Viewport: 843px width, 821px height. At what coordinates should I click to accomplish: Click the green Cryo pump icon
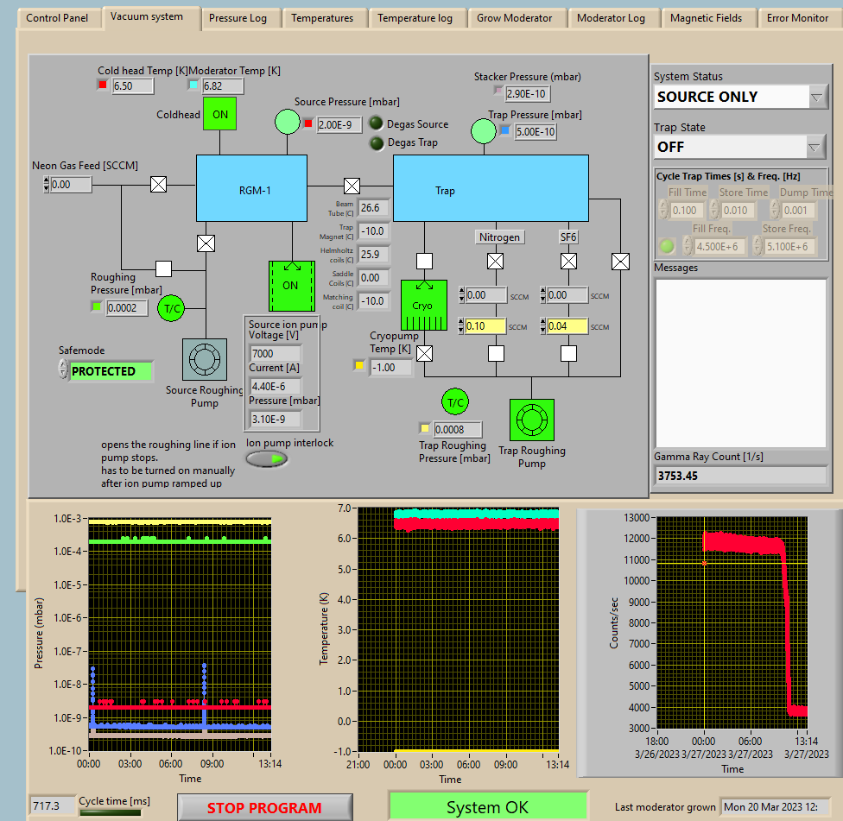point(424,306)
